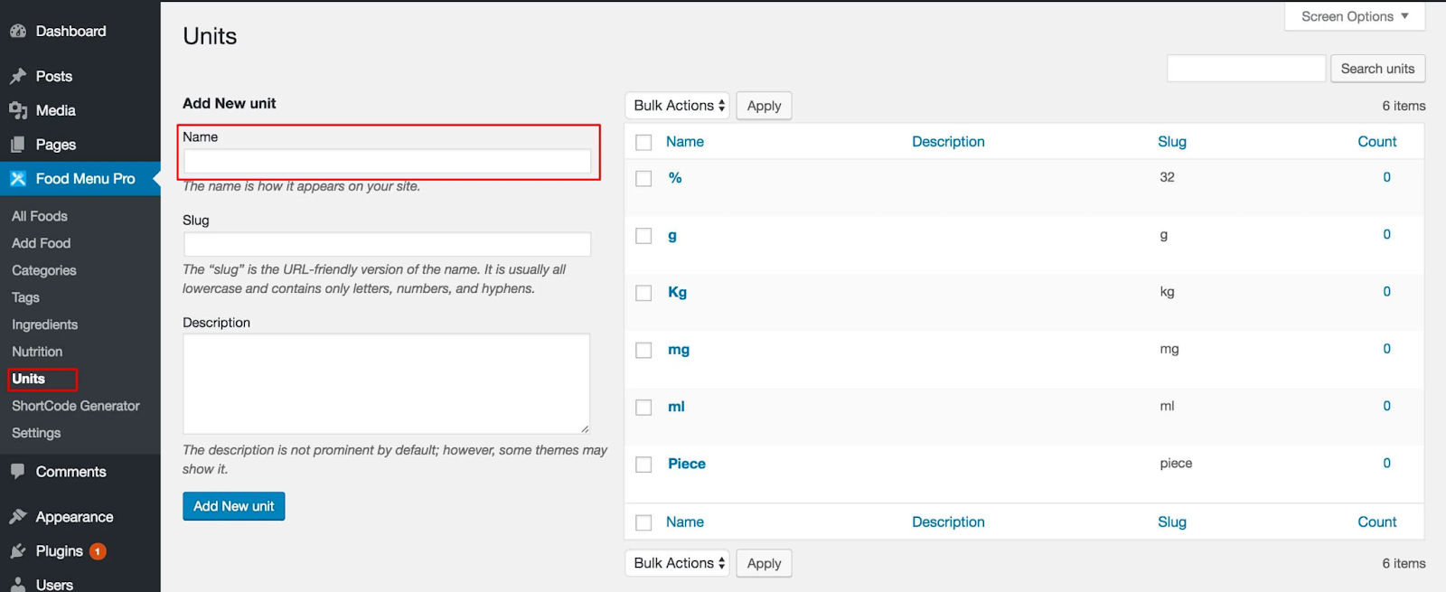Image resolution: width=1446 pixels, height=592 pixels.
Task: Click the Pages icon in sidebar
Action: pyautogui.click(x=18, y=145)
